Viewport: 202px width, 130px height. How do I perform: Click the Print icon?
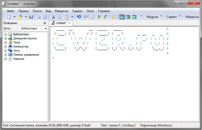point(39,17)
